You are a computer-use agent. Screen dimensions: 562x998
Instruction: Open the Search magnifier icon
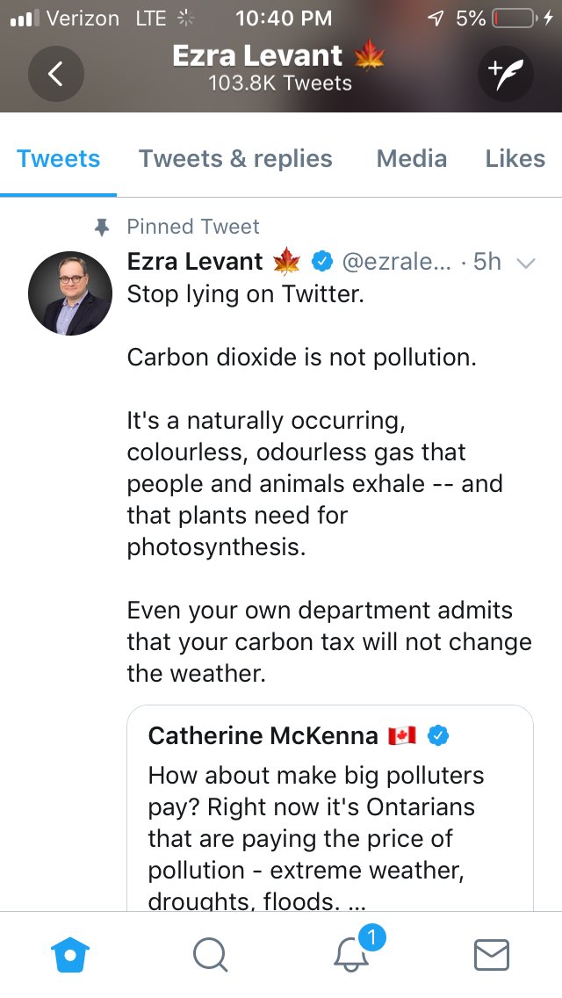[x=210, y=954]
